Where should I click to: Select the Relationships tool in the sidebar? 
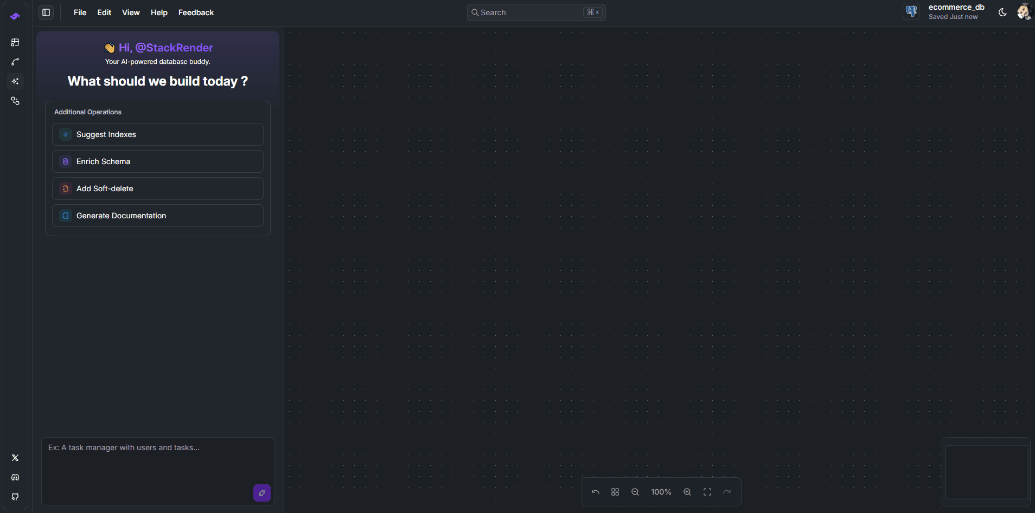[15, 62]
